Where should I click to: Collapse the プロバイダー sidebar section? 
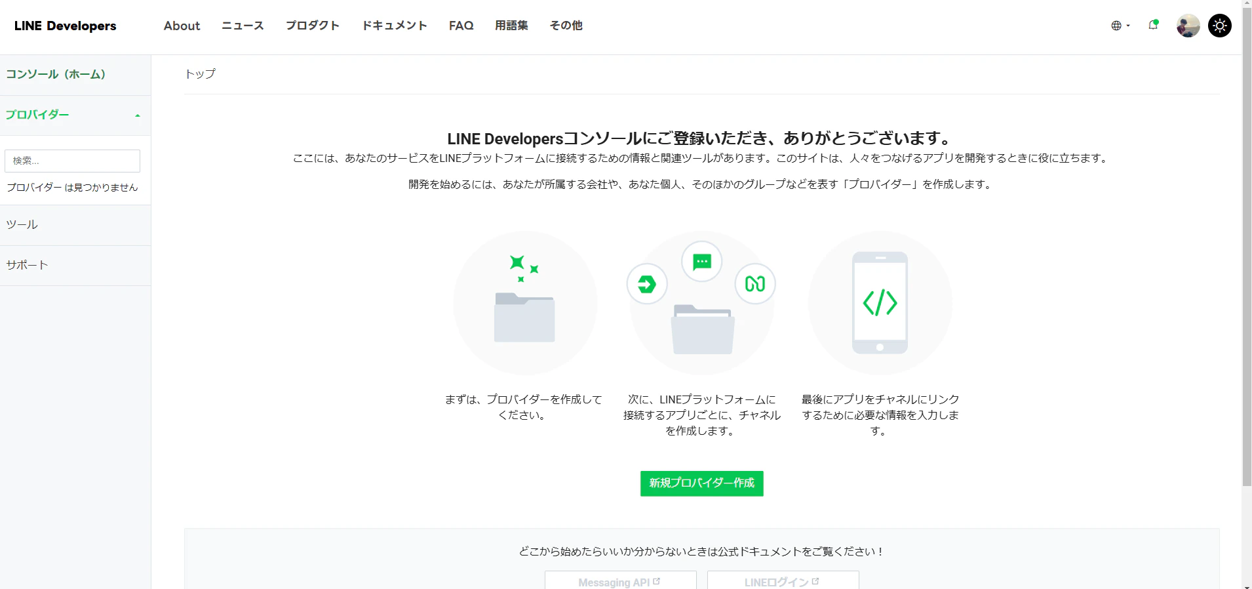pyautogui.click(x=75, y=115)
